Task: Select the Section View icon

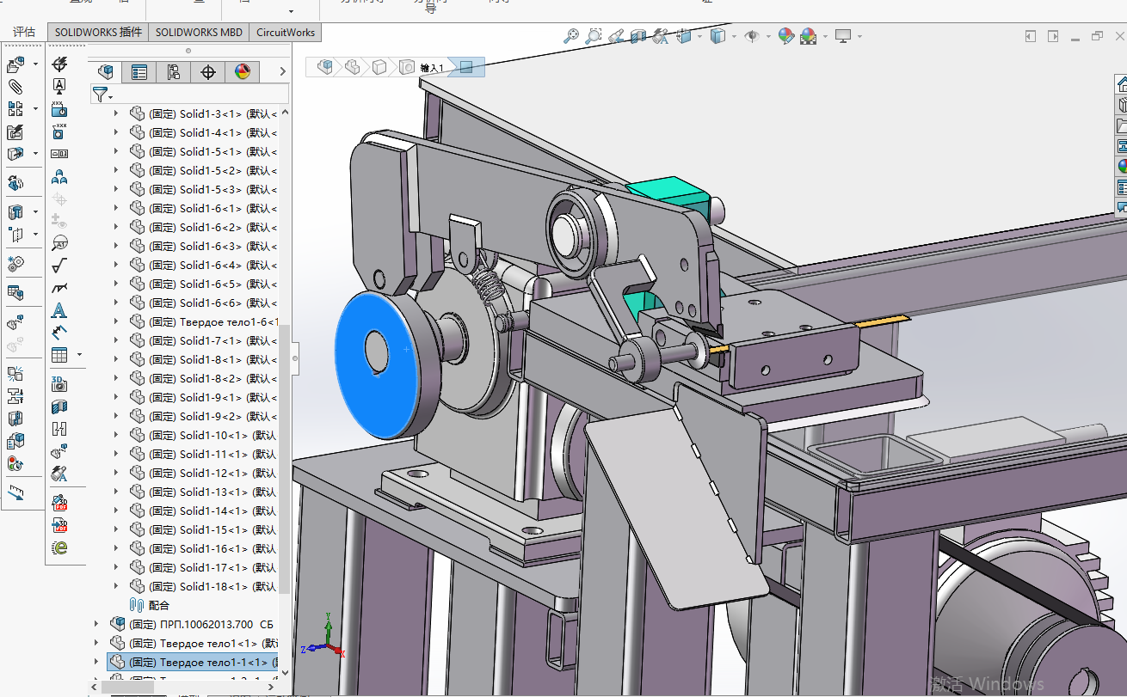Action: click(x=637, y=36)
